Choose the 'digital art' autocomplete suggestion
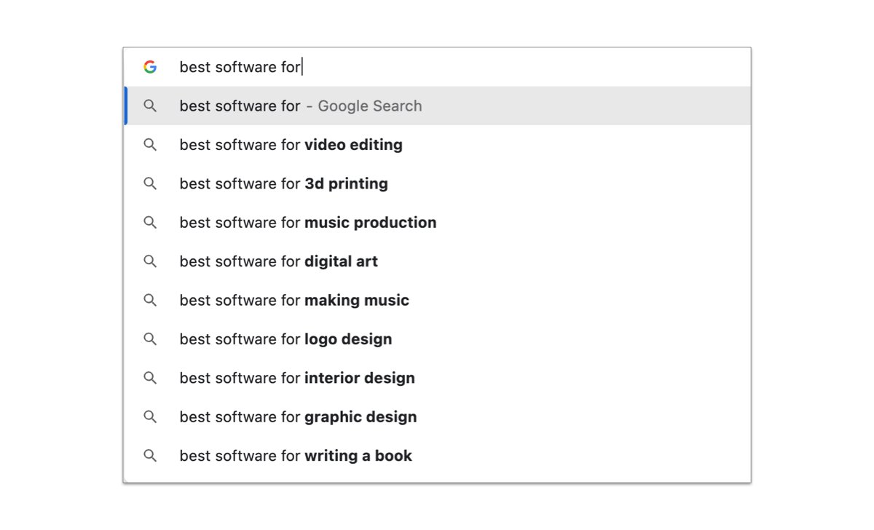Screen dimensions: 874x530 tap(278, 261)
